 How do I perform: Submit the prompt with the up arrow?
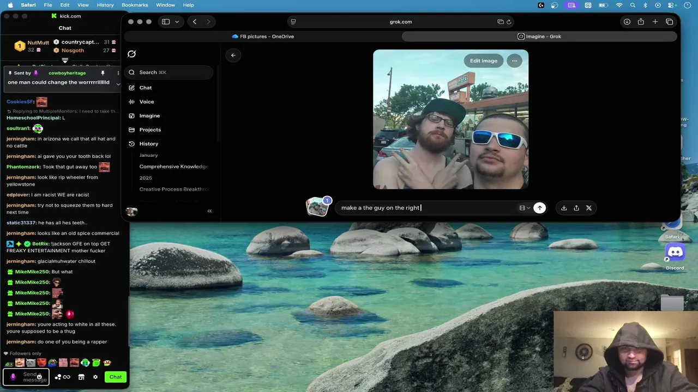539,207
